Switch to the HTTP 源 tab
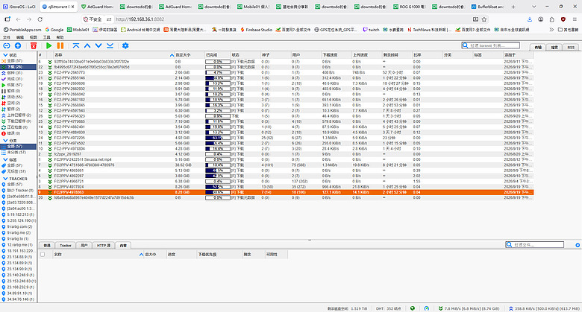582x312 pixels. [x=104, y=245]
